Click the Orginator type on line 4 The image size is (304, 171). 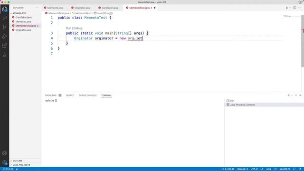click(x=84, y=38)
